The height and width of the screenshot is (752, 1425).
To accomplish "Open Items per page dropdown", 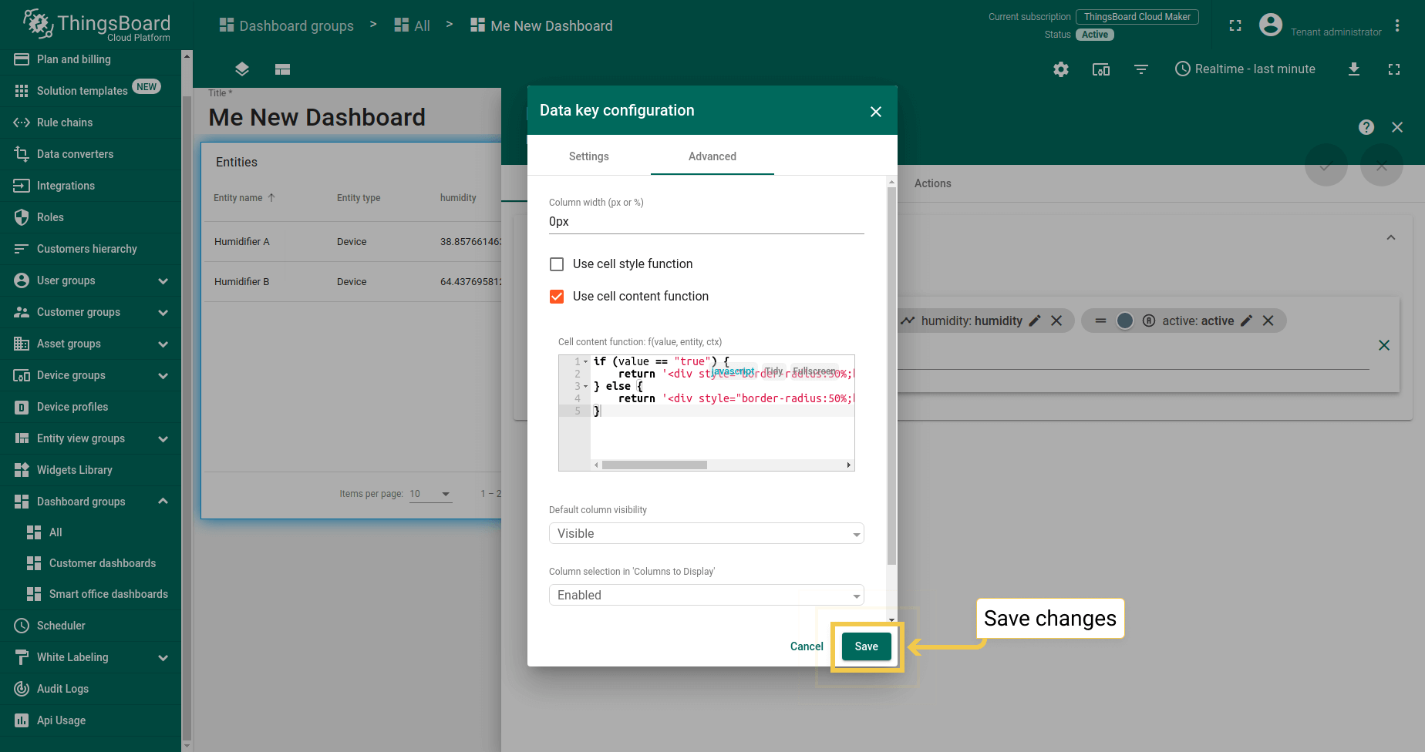I will (x=430, y=494).
